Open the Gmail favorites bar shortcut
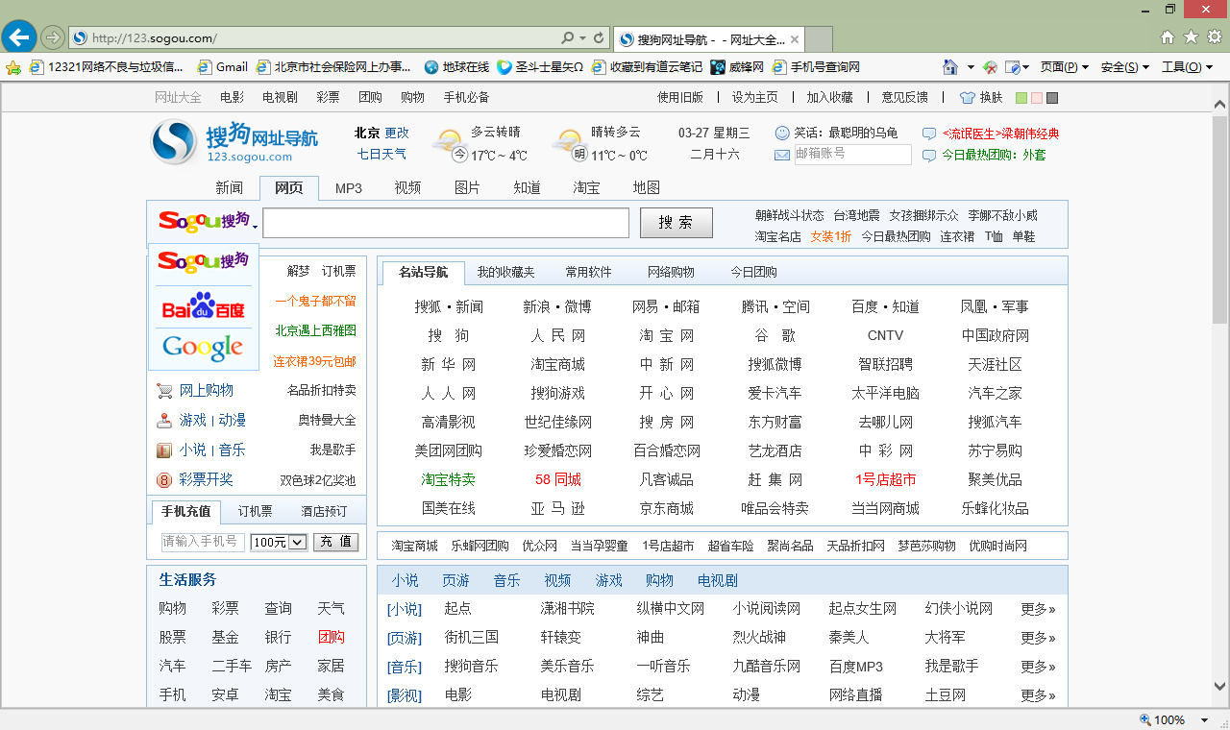 pyautogui.click(x=223, y=67)
